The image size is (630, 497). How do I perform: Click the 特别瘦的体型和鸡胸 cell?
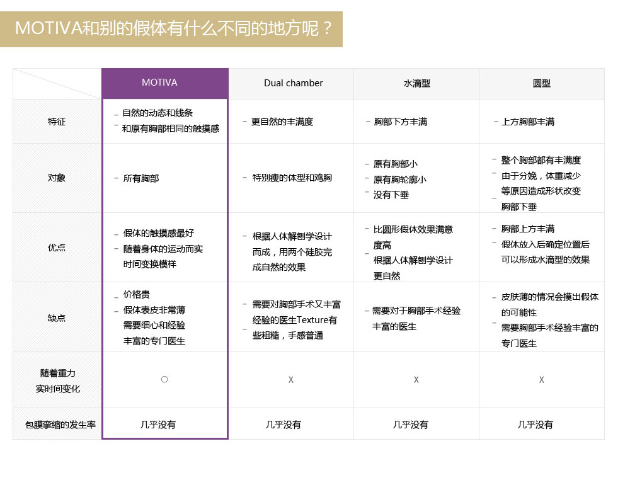tap(291, 178)
